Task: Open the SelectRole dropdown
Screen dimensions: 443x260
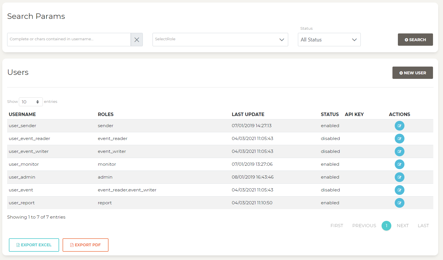Action: 220,40
